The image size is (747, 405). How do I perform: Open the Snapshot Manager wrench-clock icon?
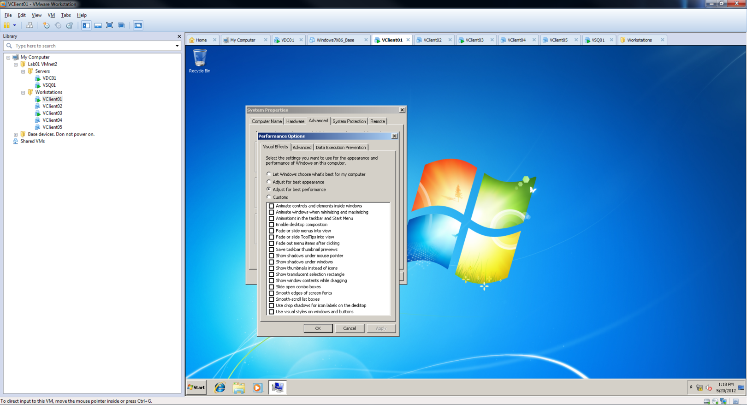(70, 25)
